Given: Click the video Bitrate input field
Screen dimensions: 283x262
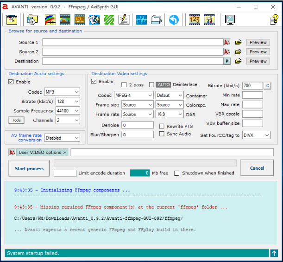Looking at the screenshot, I should [x=252, y=85].
